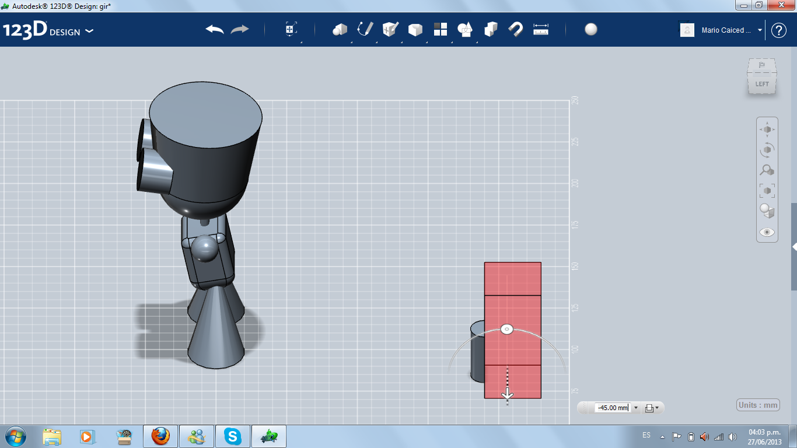Screen dimensions: 797x448
Task: Open Windows Live Messenger from the taskbar
Action: (197, 436)
